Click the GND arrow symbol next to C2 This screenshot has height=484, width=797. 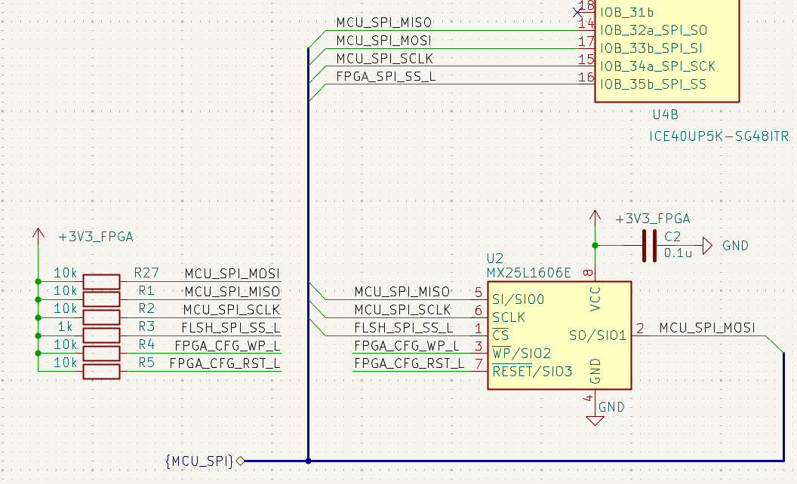pos(707,246)
